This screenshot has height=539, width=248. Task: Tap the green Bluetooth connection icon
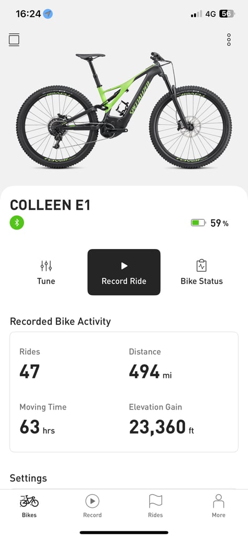(17, 223)
